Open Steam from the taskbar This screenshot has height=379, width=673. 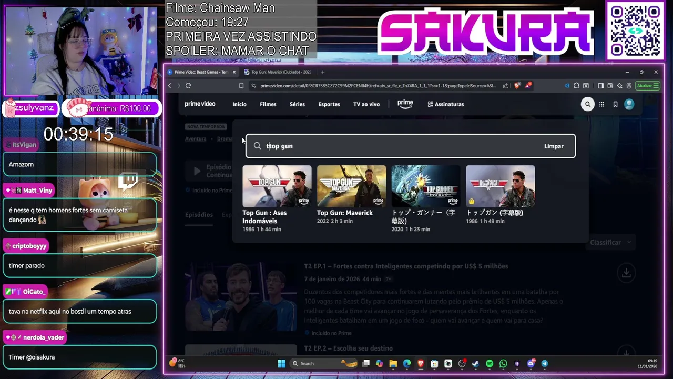click(x=475, y=363)
